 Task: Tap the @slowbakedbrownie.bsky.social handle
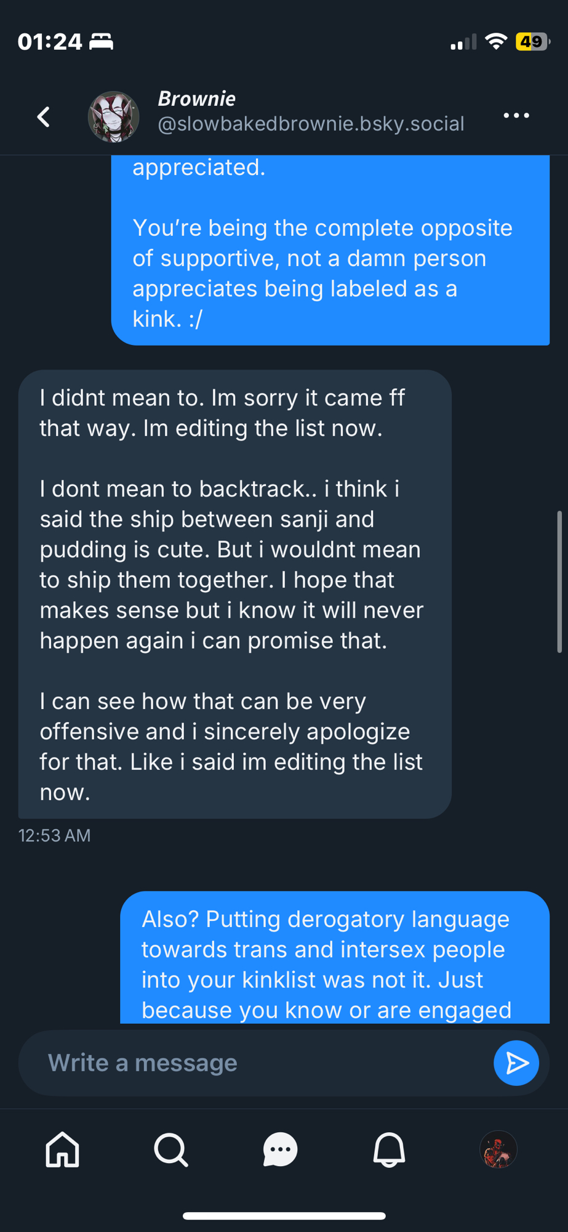311,124
